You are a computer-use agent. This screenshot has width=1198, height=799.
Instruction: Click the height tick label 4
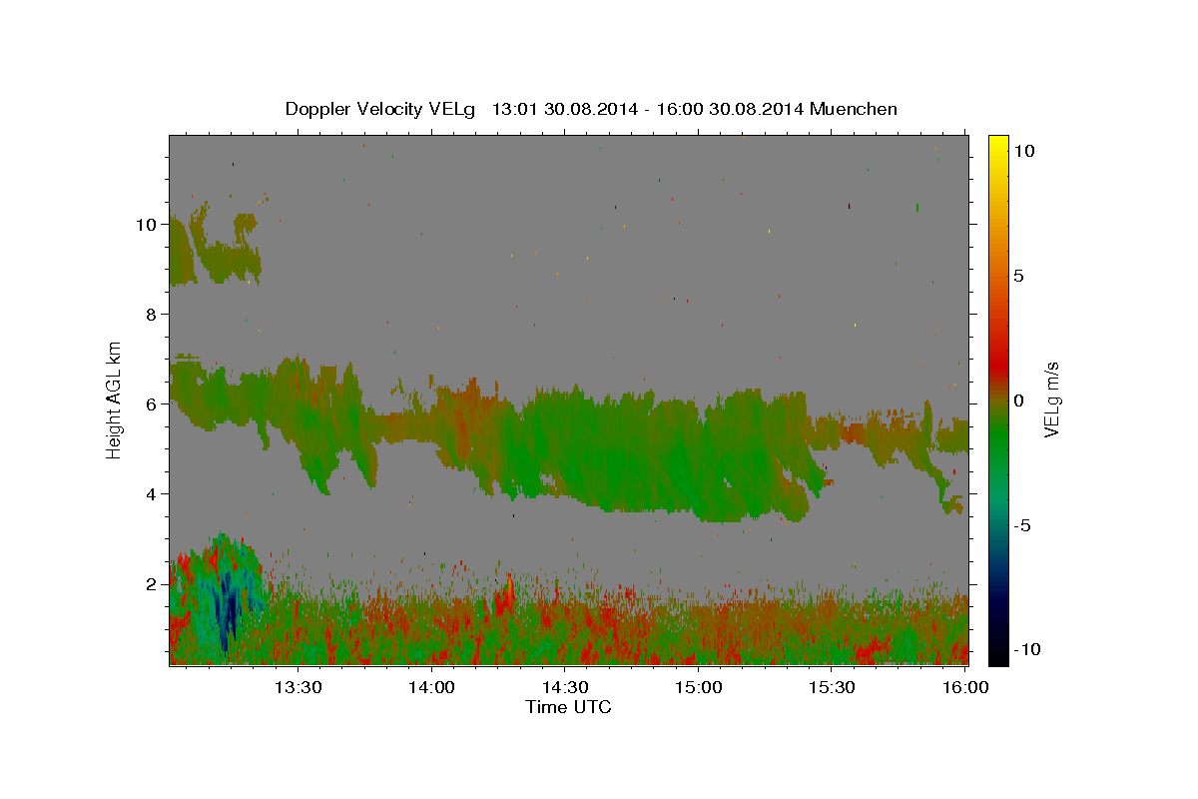coord(152,494)
